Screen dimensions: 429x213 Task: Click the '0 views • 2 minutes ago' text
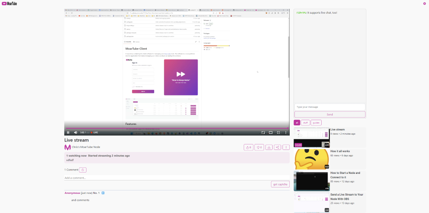(343, 134)
